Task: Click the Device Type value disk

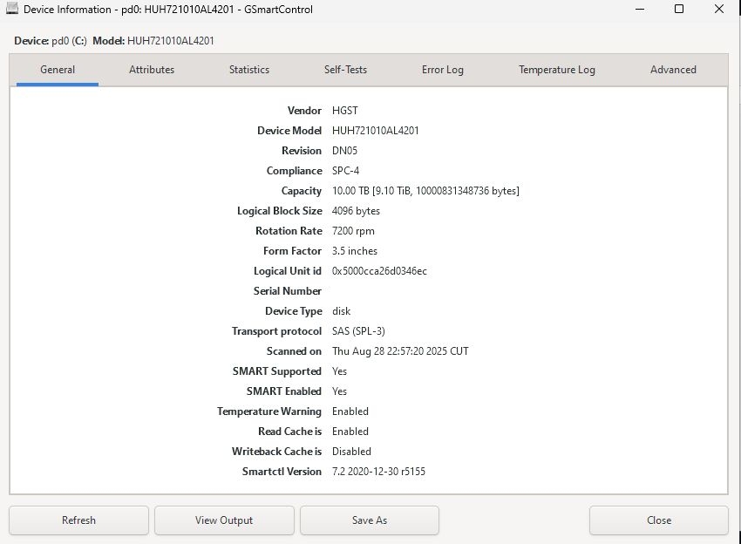Action: point(341,311)
